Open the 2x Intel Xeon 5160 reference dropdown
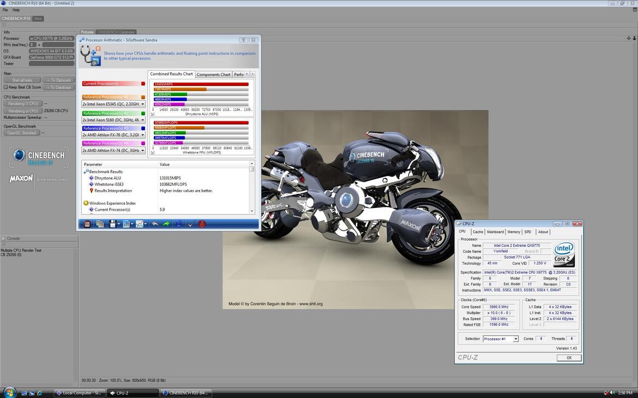 [x=142, y=120]
